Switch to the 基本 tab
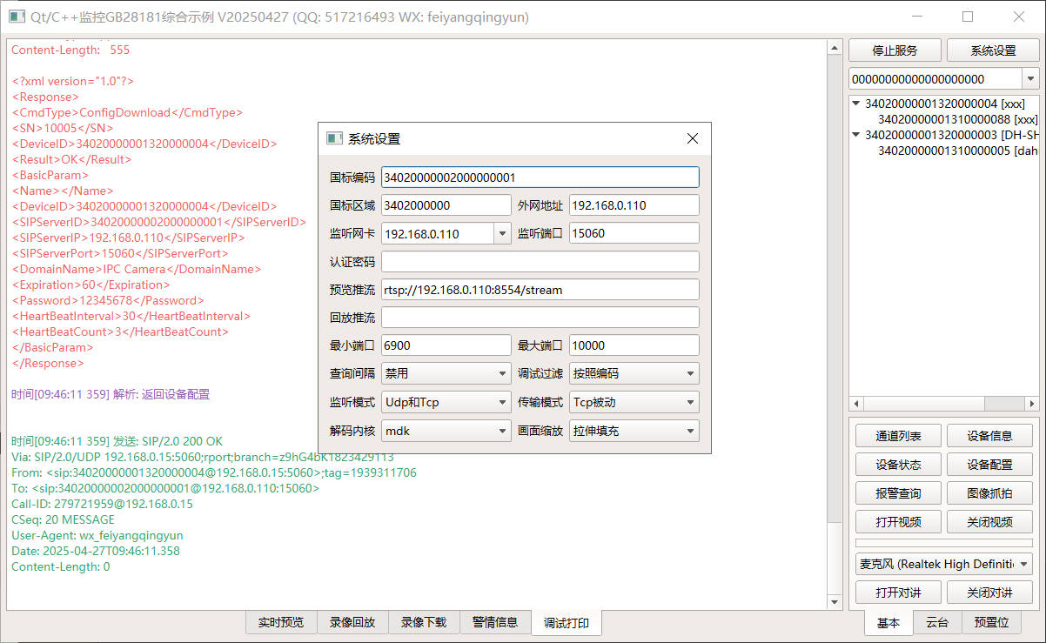The height and width of the screenshot is (643, 1046). click(x=888, y=623)
